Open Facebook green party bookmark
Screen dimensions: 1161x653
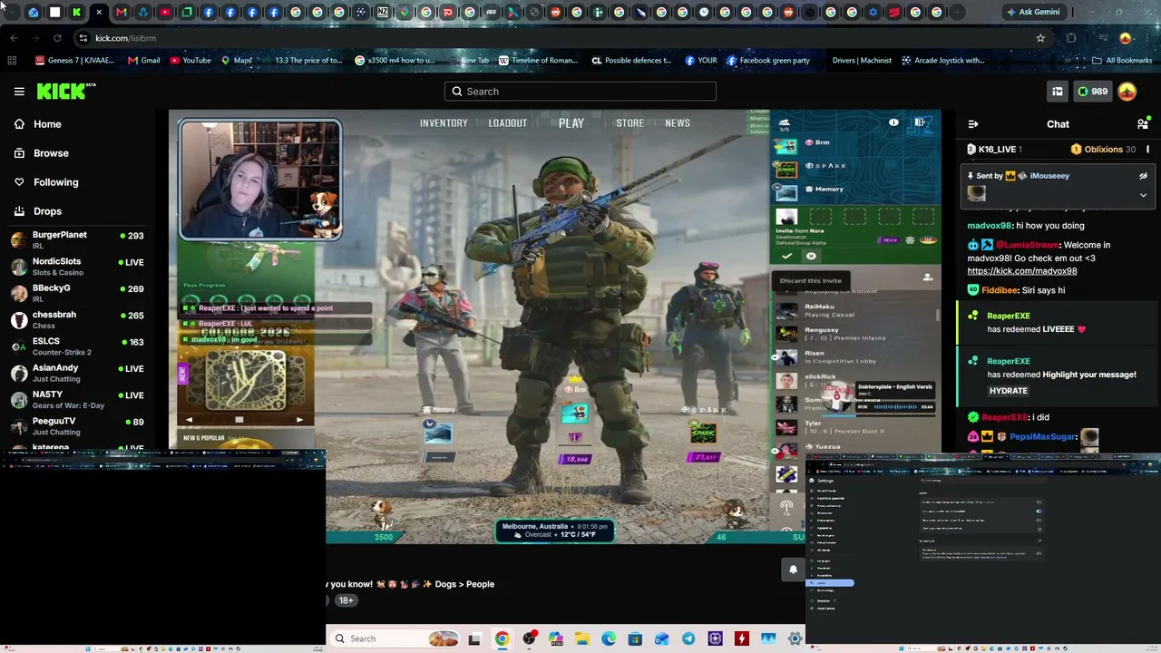pos(768,61)
